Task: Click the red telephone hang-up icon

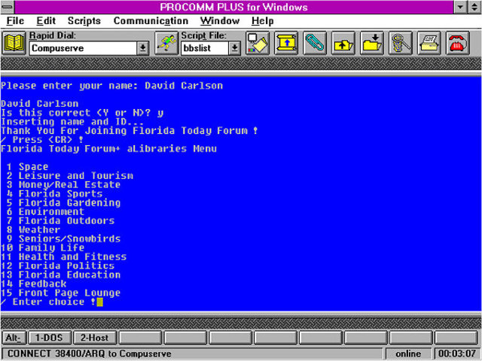Action: pyautogui.click(x=458, y=44)
